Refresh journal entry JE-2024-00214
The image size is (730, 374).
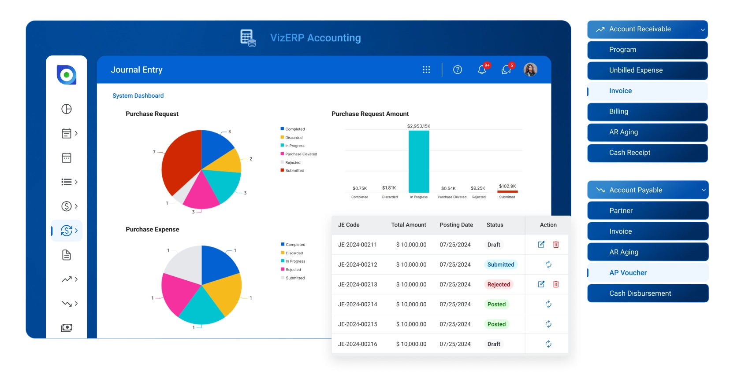pyautogui.click(x=548, y=304)
